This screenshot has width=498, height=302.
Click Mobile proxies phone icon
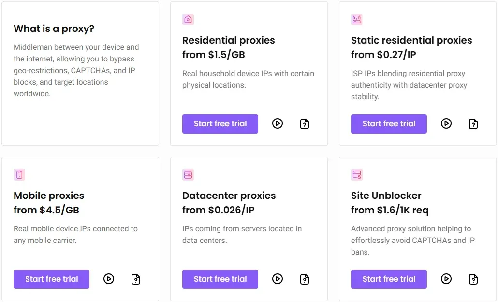(x=19, y=175)
